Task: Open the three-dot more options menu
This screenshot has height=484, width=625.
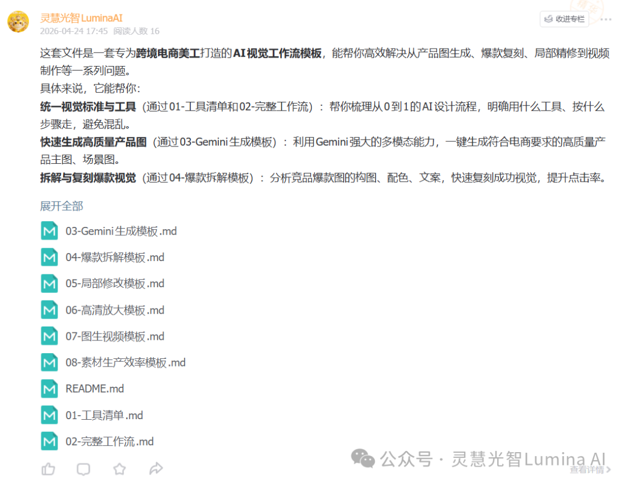Action: point(605,19)
